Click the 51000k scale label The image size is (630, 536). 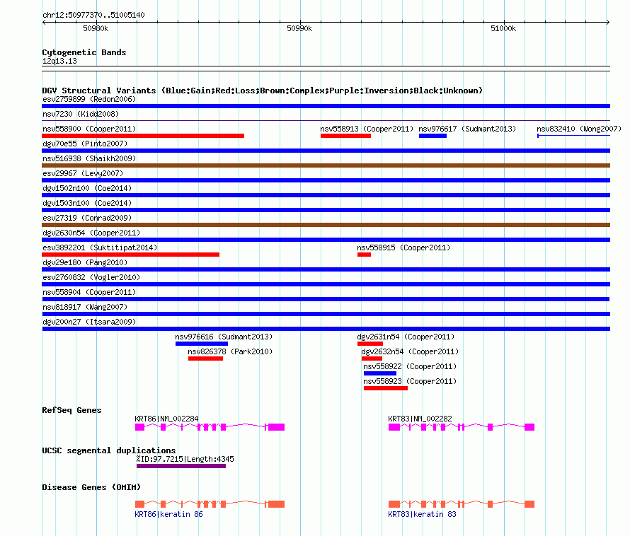point(503,28)
